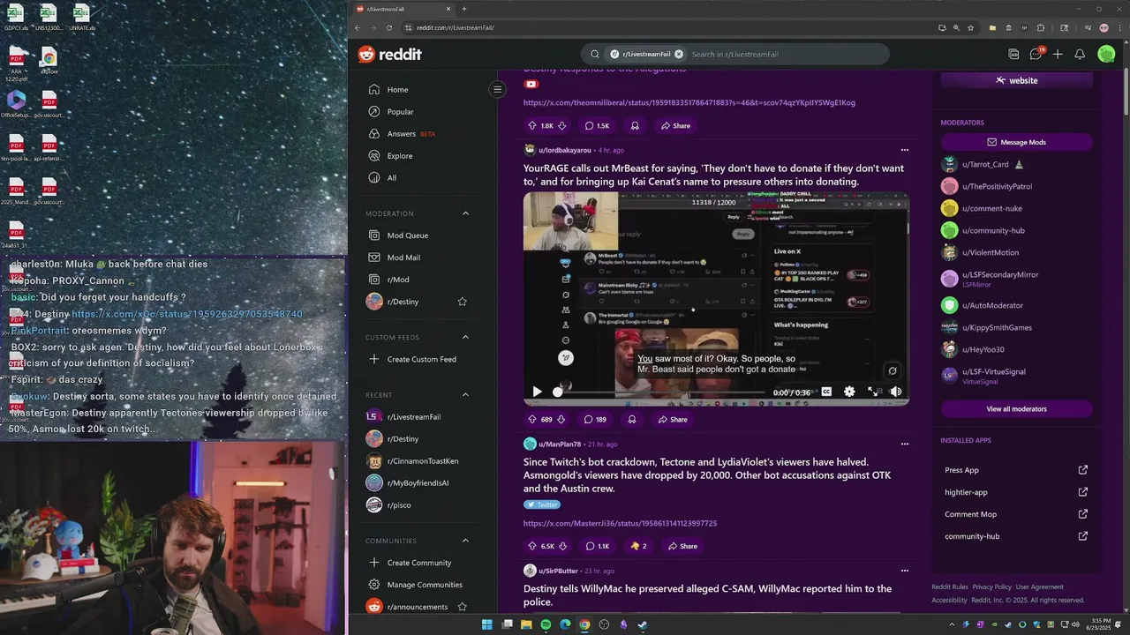
Task: Collapse the CUSTOM FEEDS section
Action: 465,337
